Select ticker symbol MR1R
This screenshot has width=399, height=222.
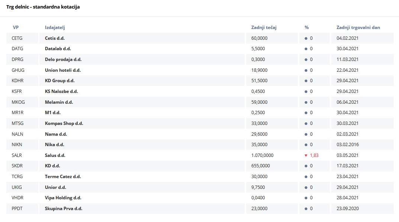tap(17, 113)
